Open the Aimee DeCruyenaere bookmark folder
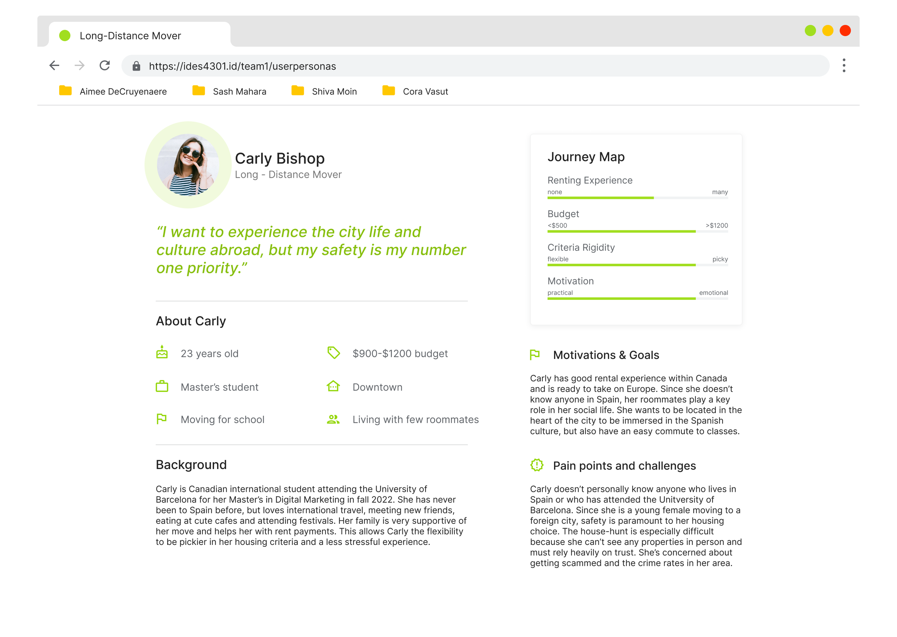Screen dimensions: 897x637 click(x=113, y=91)
